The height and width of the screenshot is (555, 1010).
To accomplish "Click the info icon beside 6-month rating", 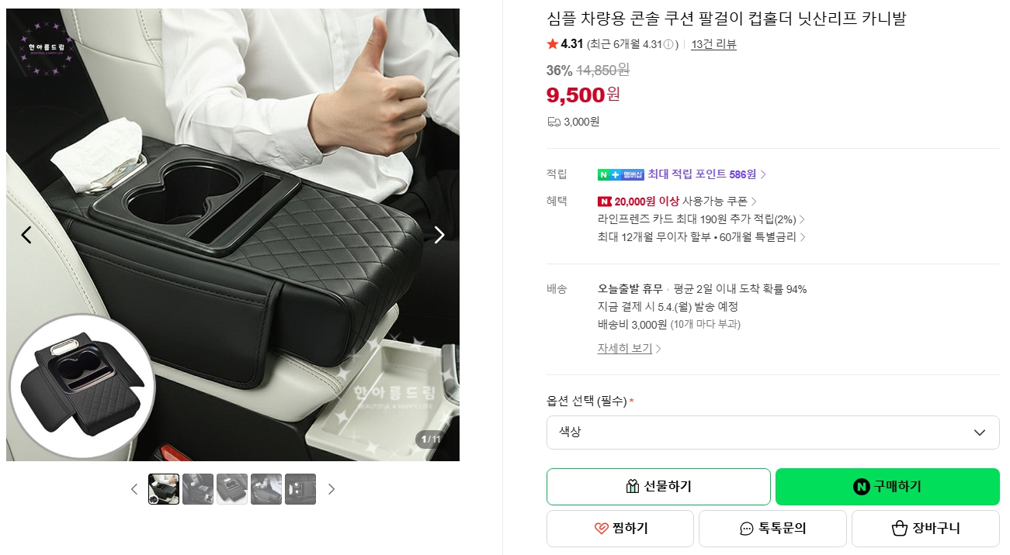I will (x=668, y=44).
